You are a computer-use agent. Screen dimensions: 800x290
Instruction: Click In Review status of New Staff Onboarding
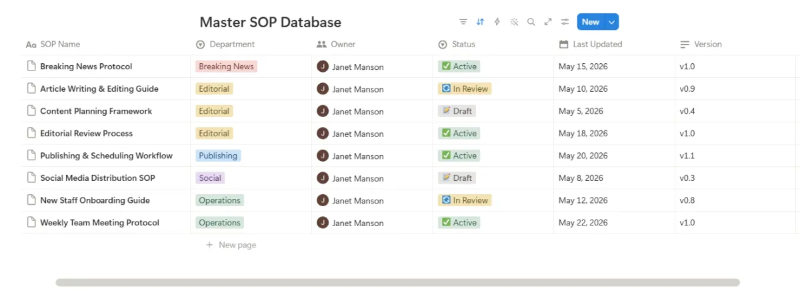(x=465, y=200)
